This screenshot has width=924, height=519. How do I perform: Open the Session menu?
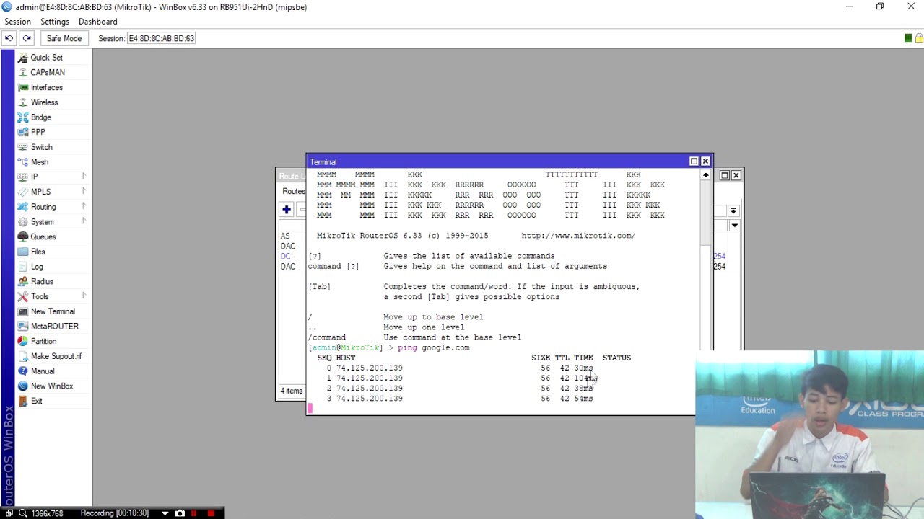point(17,22)
